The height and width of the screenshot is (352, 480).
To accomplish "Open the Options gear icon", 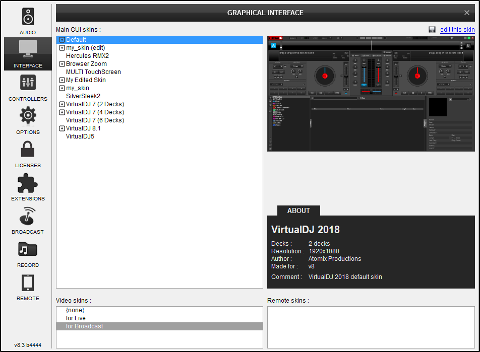I will (28, 115).
